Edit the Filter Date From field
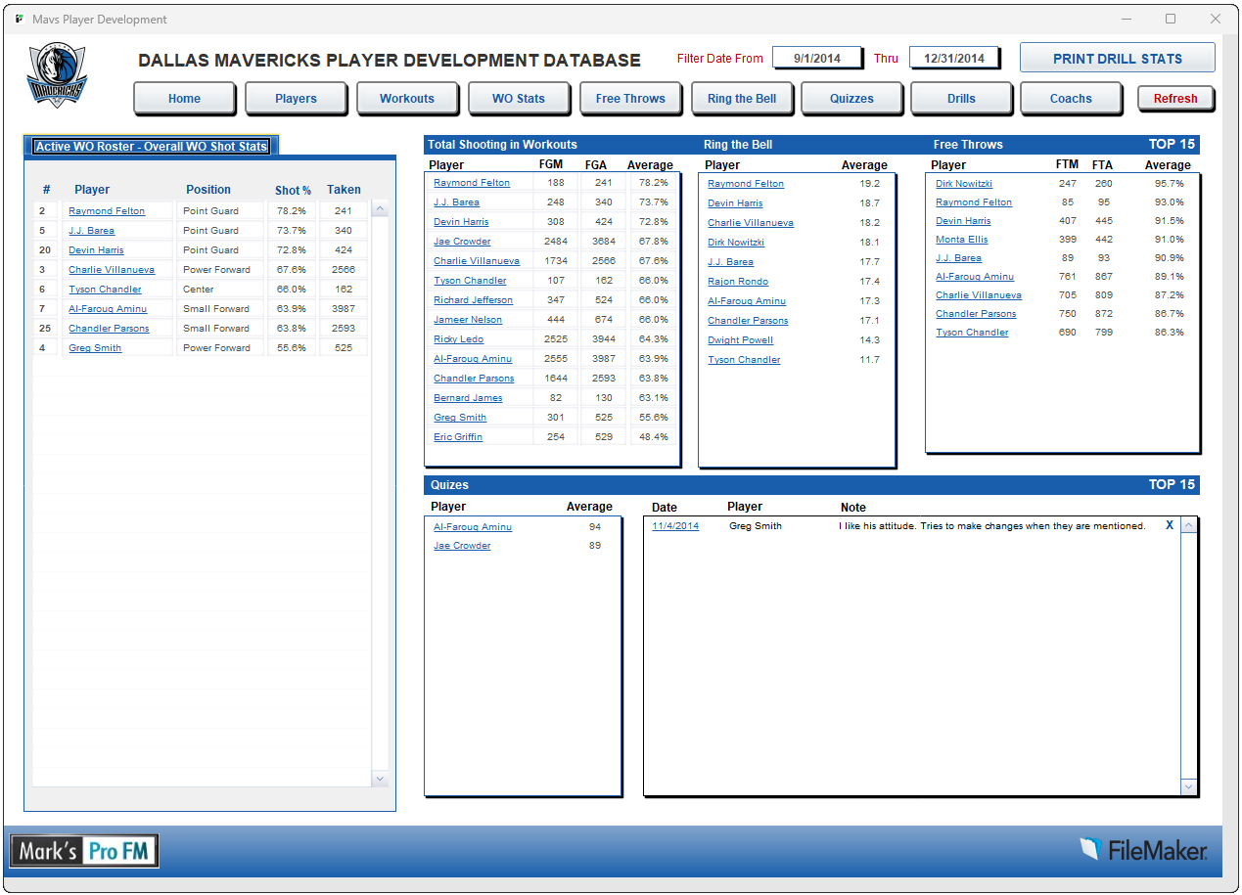Screen dimensions: 1242x895 click(x=817, y=59)
